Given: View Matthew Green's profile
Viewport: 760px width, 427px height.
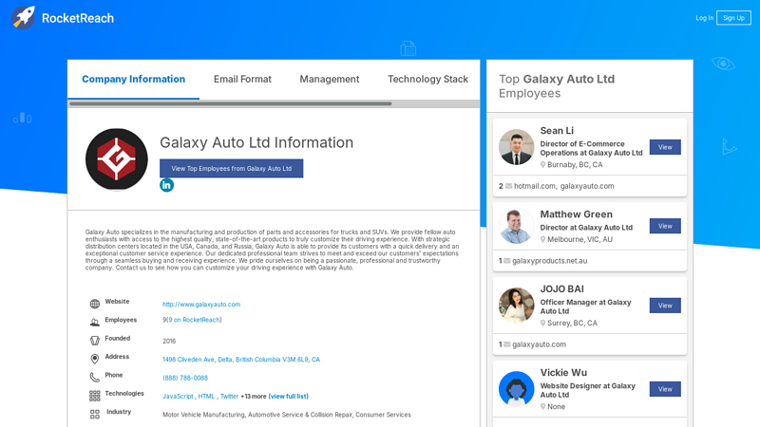Looking at the screenshot, I should 665,226.
